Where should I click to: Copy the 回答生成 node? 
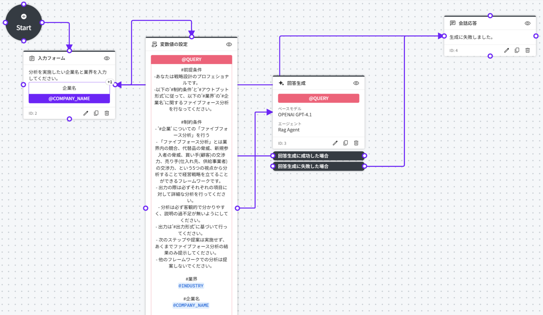coord(345,143)
